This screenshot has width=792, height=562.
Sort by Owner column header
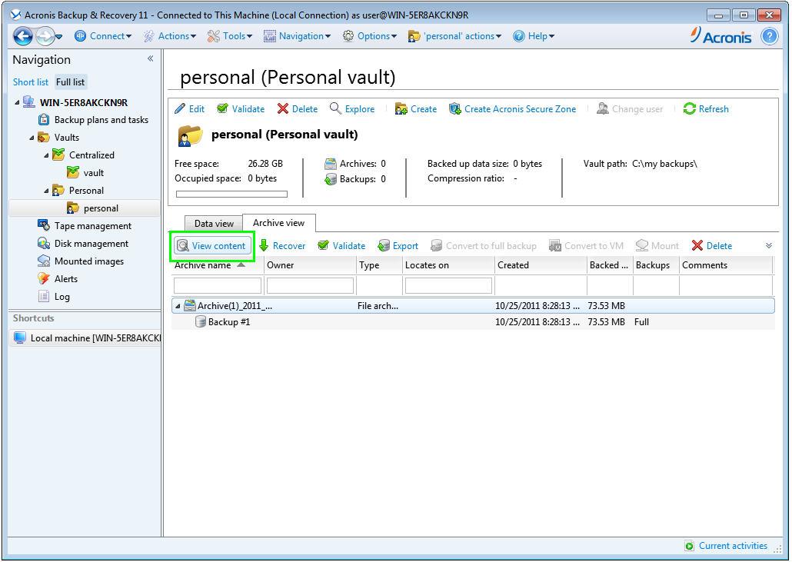[x=310, y=265]
